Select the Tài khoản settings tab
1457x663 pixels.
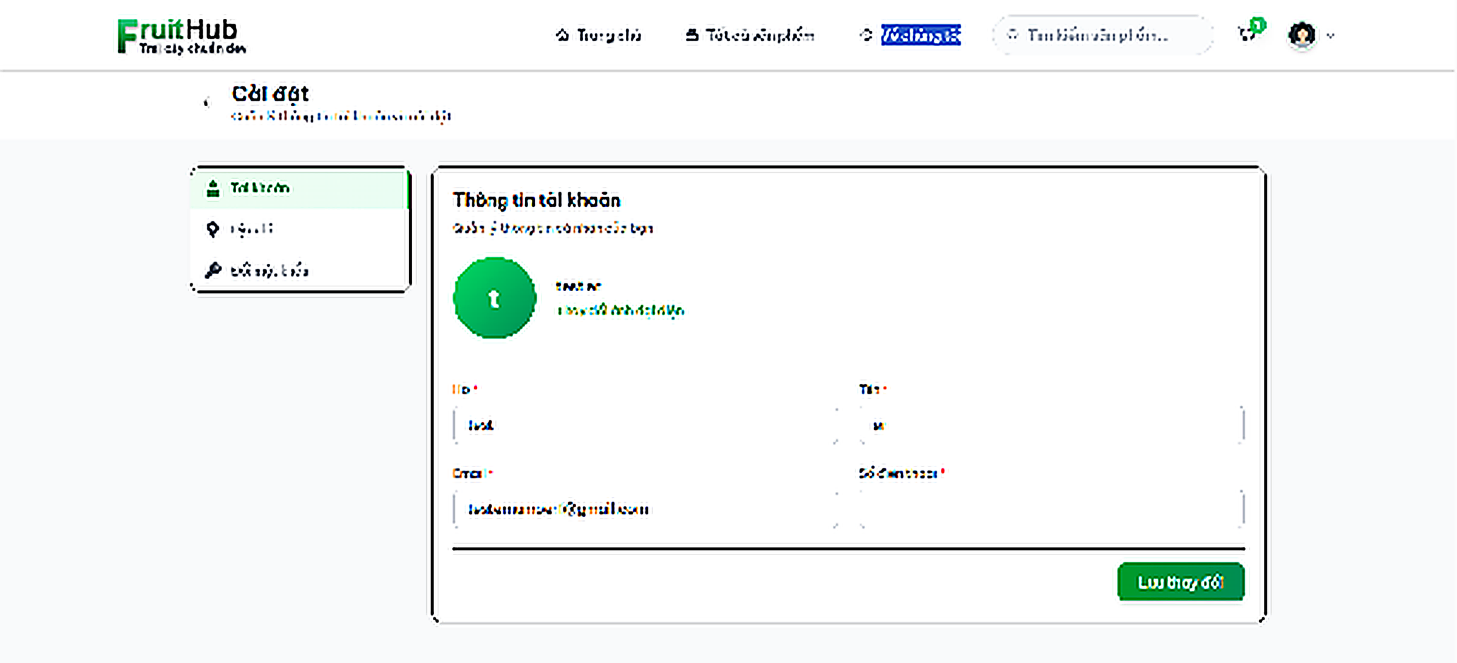coord(301,189)
